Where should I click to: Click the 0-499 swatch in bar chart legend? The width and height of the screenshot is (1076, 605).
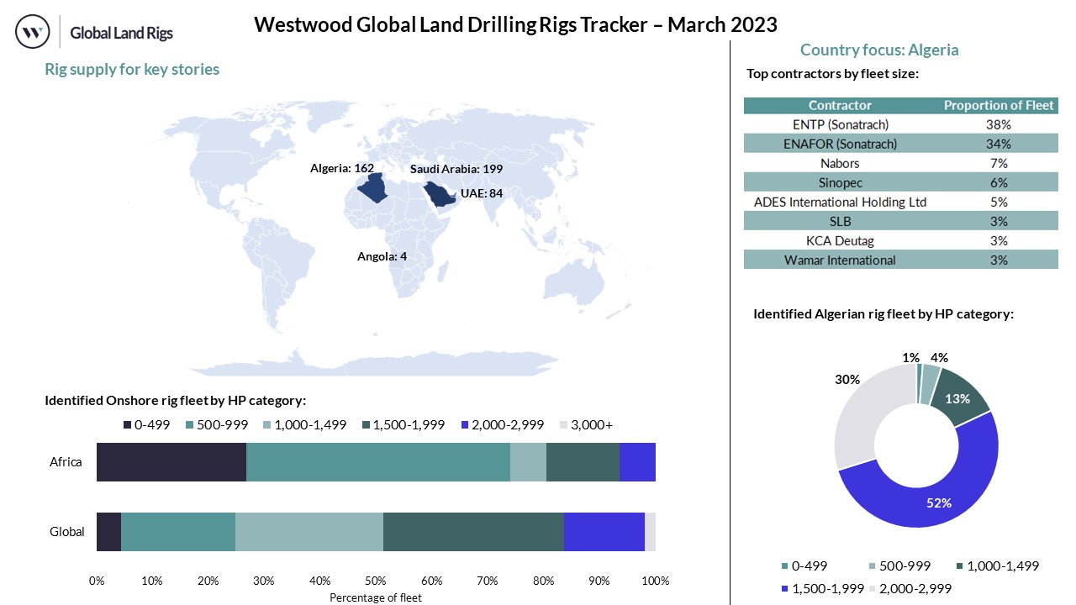pyautogui.click(x=128, y=425)
